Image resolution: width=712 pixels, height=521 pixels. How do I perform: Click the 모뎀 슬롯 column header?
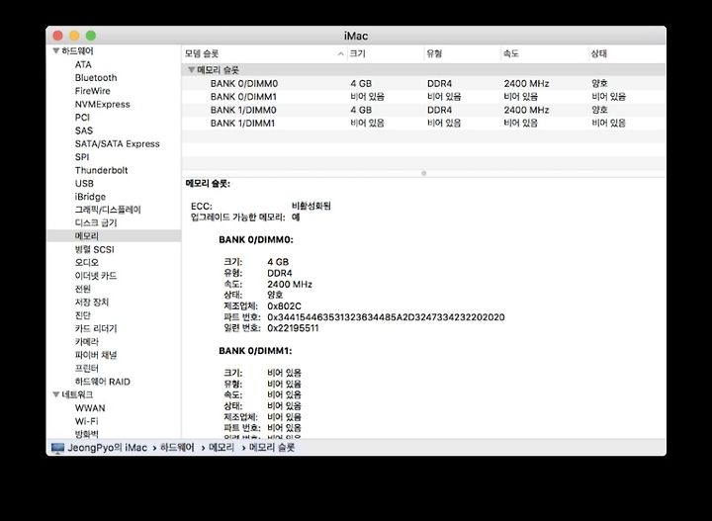(x=264, y=53)
